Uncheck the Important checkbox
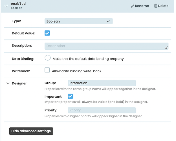Screen dimensions: 176x141 (x=70, y=96)
